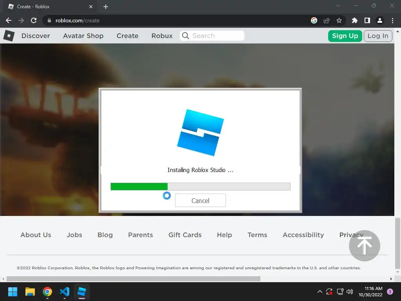This screenshot has height=301, width=401.
Task: Click the roblox.com/create address bar
Action: coord(177,20)
